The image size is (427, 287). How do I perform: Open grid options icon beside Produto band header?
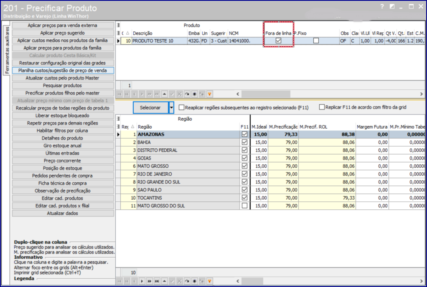click(x=118, y=25)
